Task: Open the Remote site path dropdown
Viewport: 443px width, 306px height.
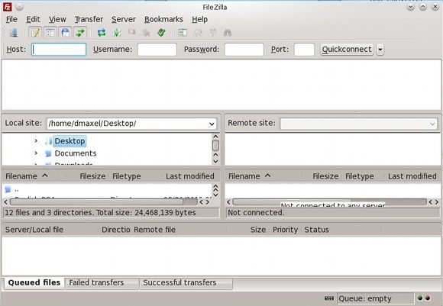Action: click(432, 124)
